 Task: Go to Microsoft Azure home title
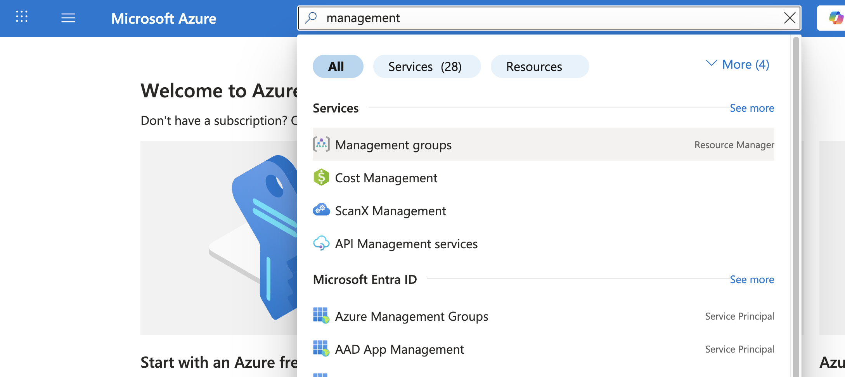point(164,19)
